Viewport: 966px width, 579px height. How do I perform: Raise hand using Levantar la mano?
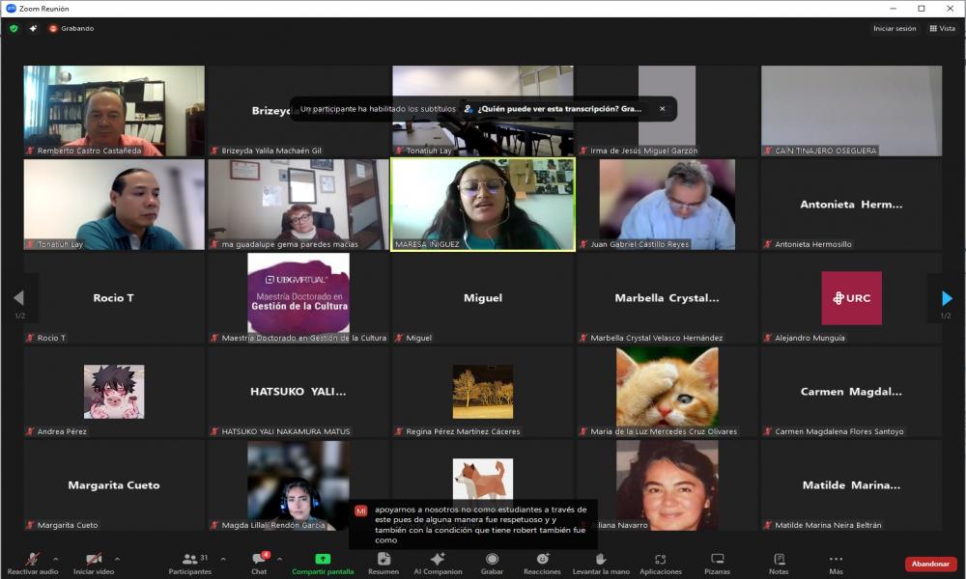click(x=600, y=562)
